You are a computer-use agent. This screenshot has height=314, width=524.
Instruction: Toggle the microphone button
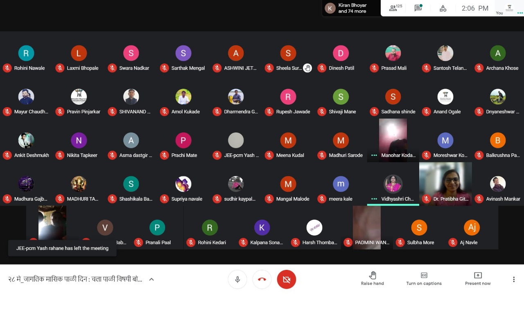point(237,280)
